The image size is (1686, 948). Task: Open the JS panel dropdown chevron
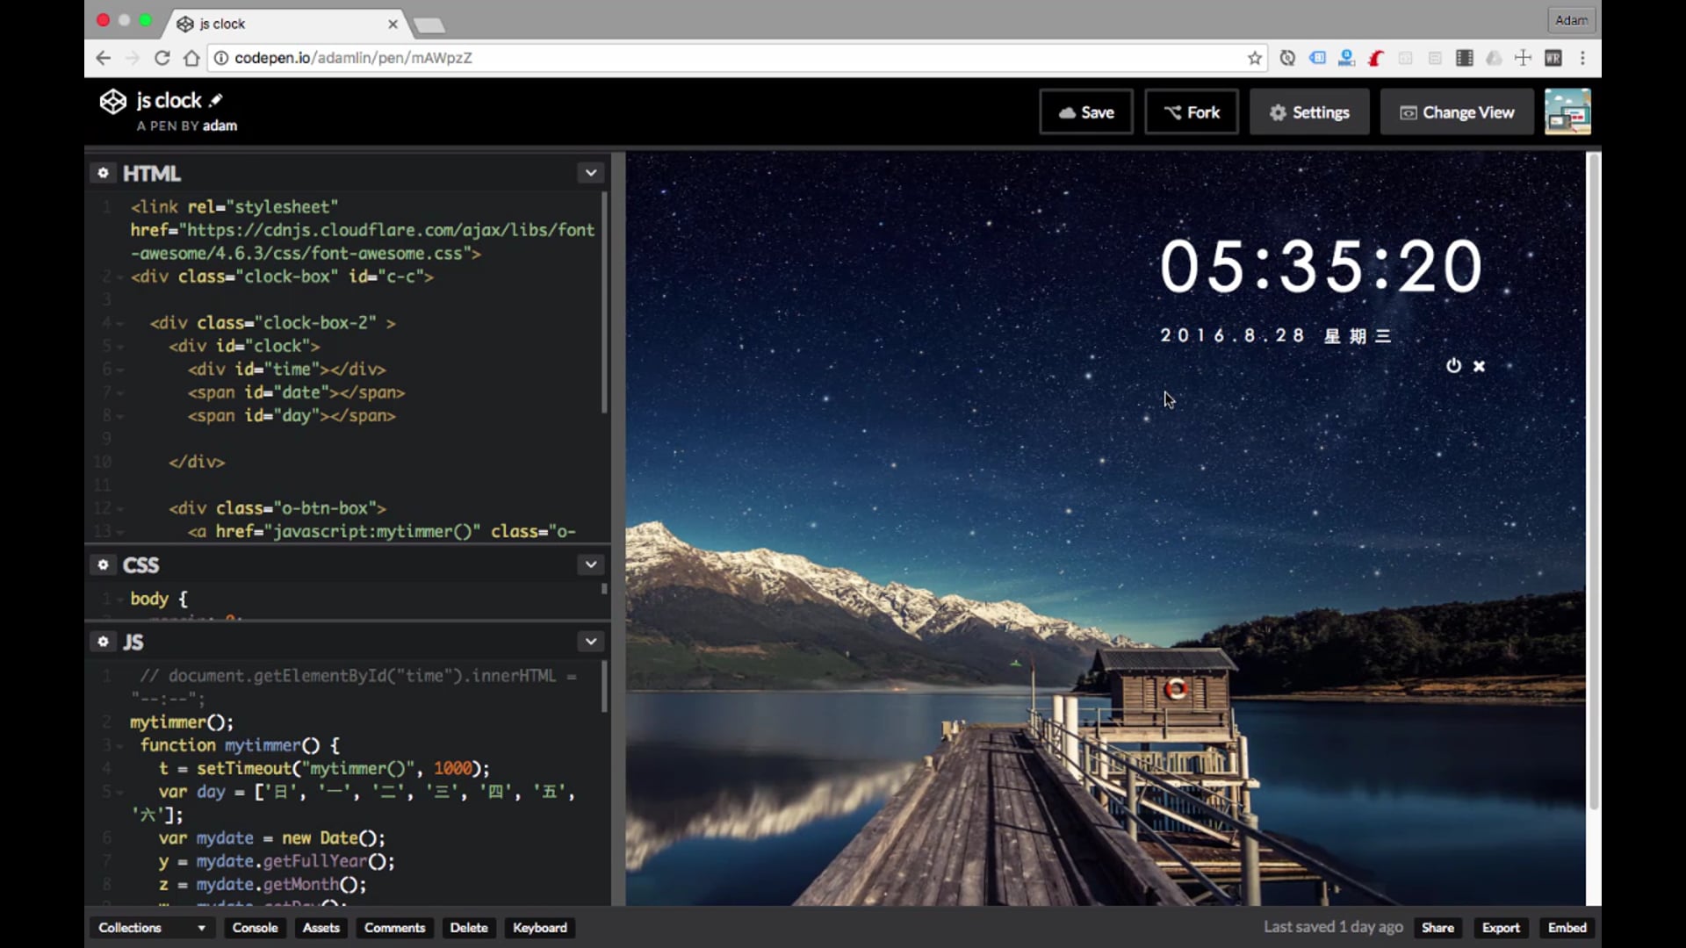click(x=591, y=642)
